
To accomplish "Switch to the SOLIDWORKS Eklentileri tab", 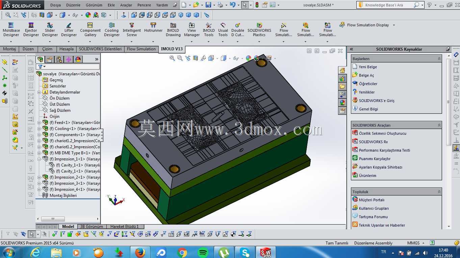I will [x=100, y=49].
